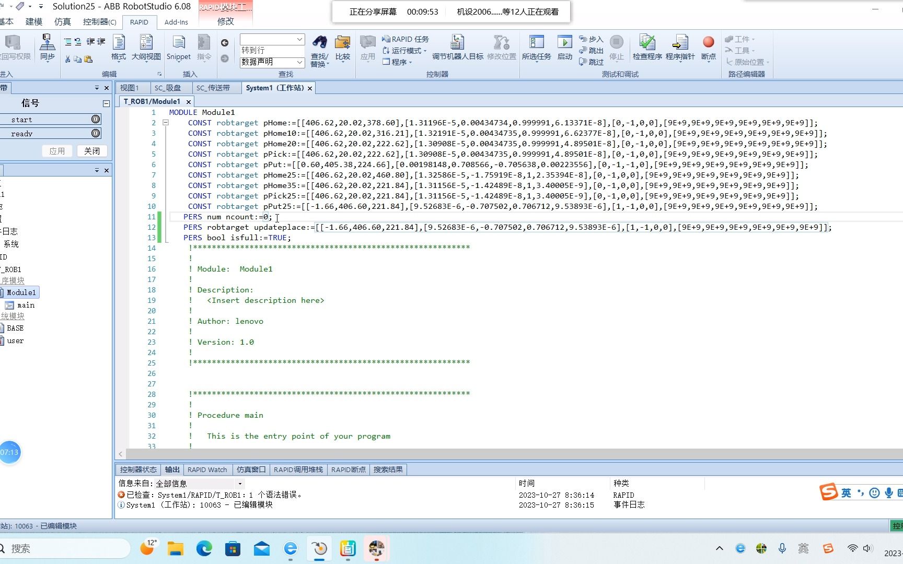Select BASE system module in tree
The width and height of the screenshot is (903, 564).
coord(15,328)
